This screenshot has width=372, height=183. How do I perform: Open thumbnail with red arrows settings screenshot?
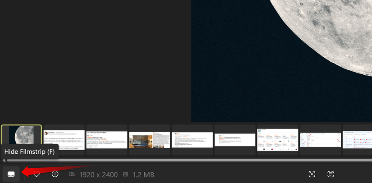click(x=320, y=140)
